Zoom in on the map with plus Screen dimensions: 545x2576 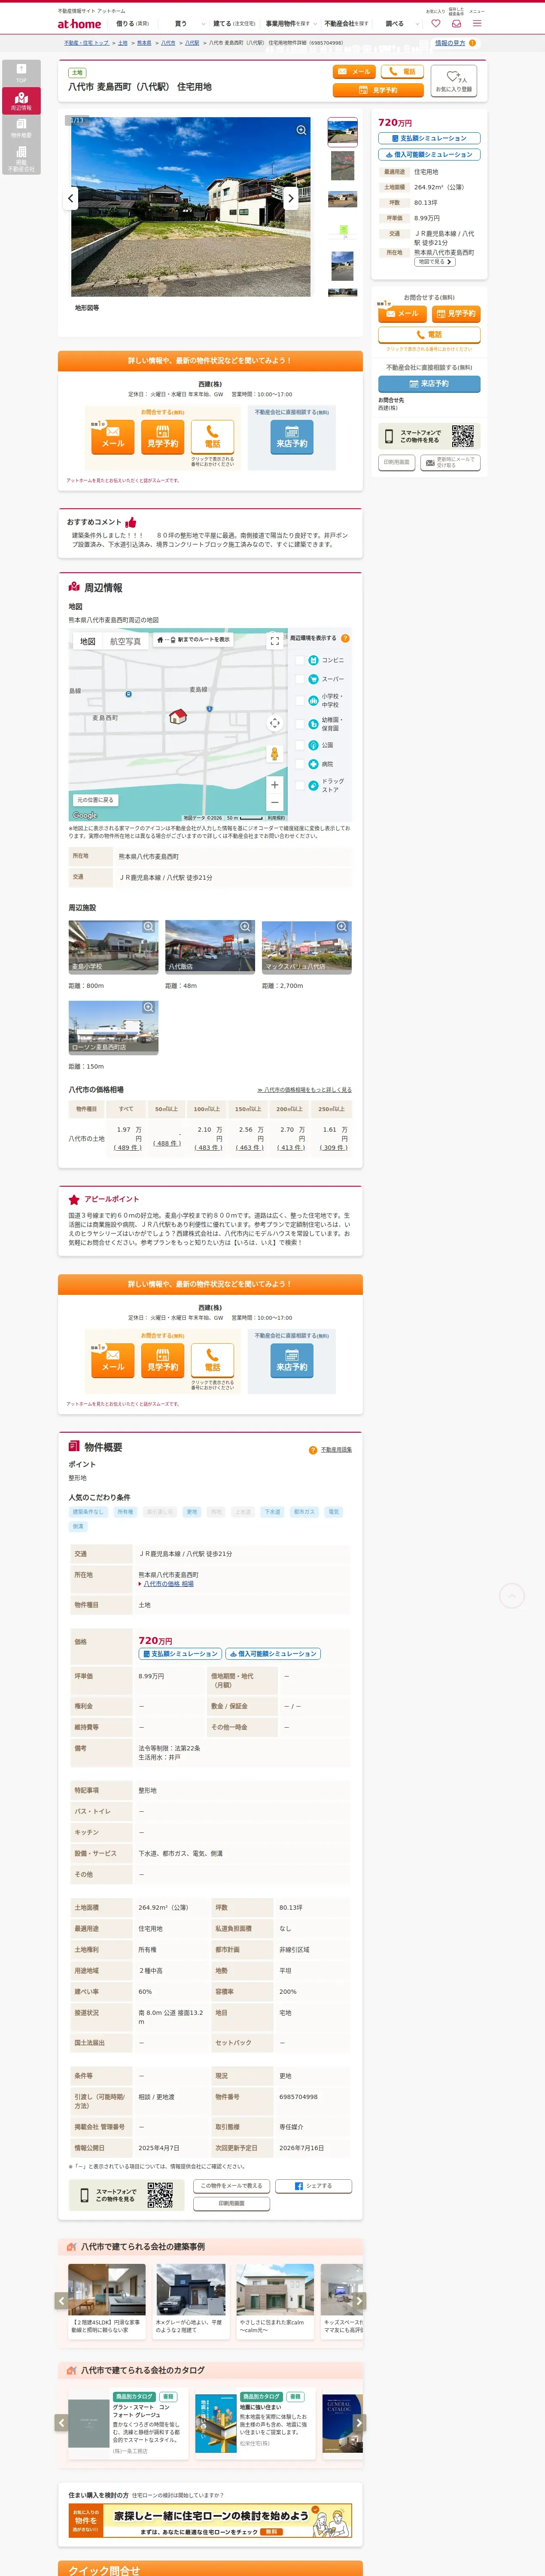coord(275,784)
